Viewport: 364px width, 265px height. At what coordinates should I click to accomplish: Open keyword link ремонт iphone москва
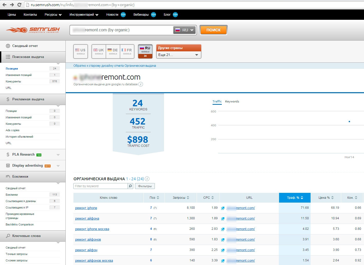click(92, 229)
